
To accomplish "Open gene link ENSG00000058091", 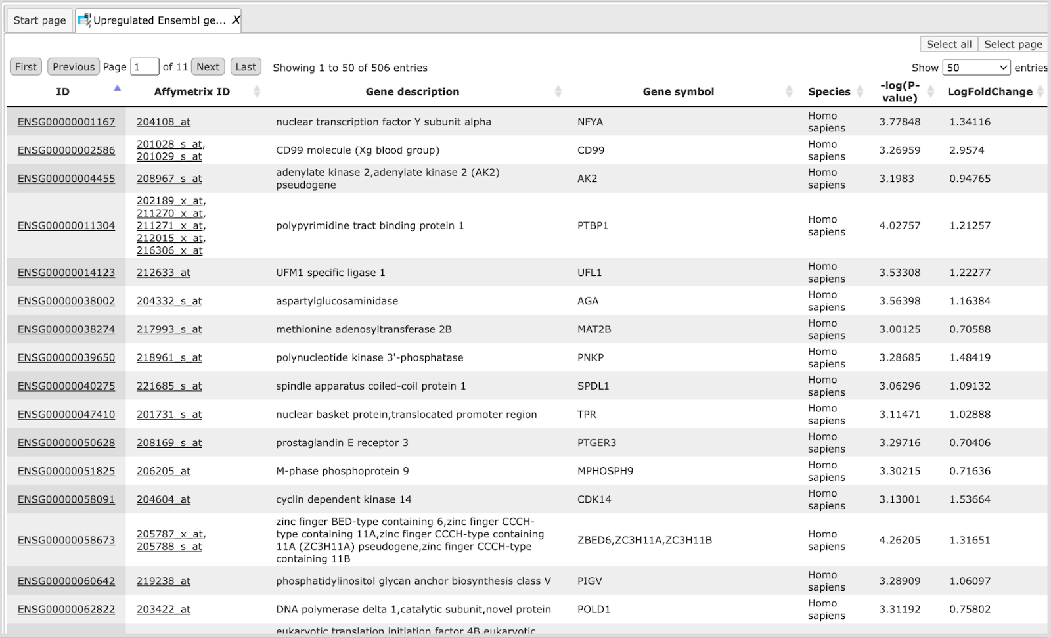I will 66,499.
